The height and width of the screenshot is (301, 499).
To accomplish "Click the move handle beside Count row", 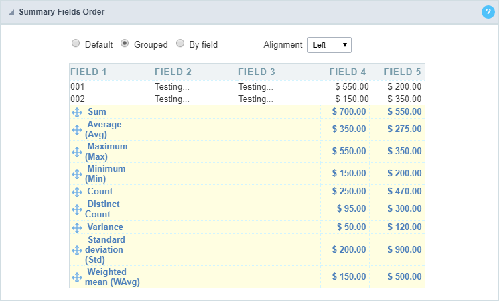I will pos(77,192).
